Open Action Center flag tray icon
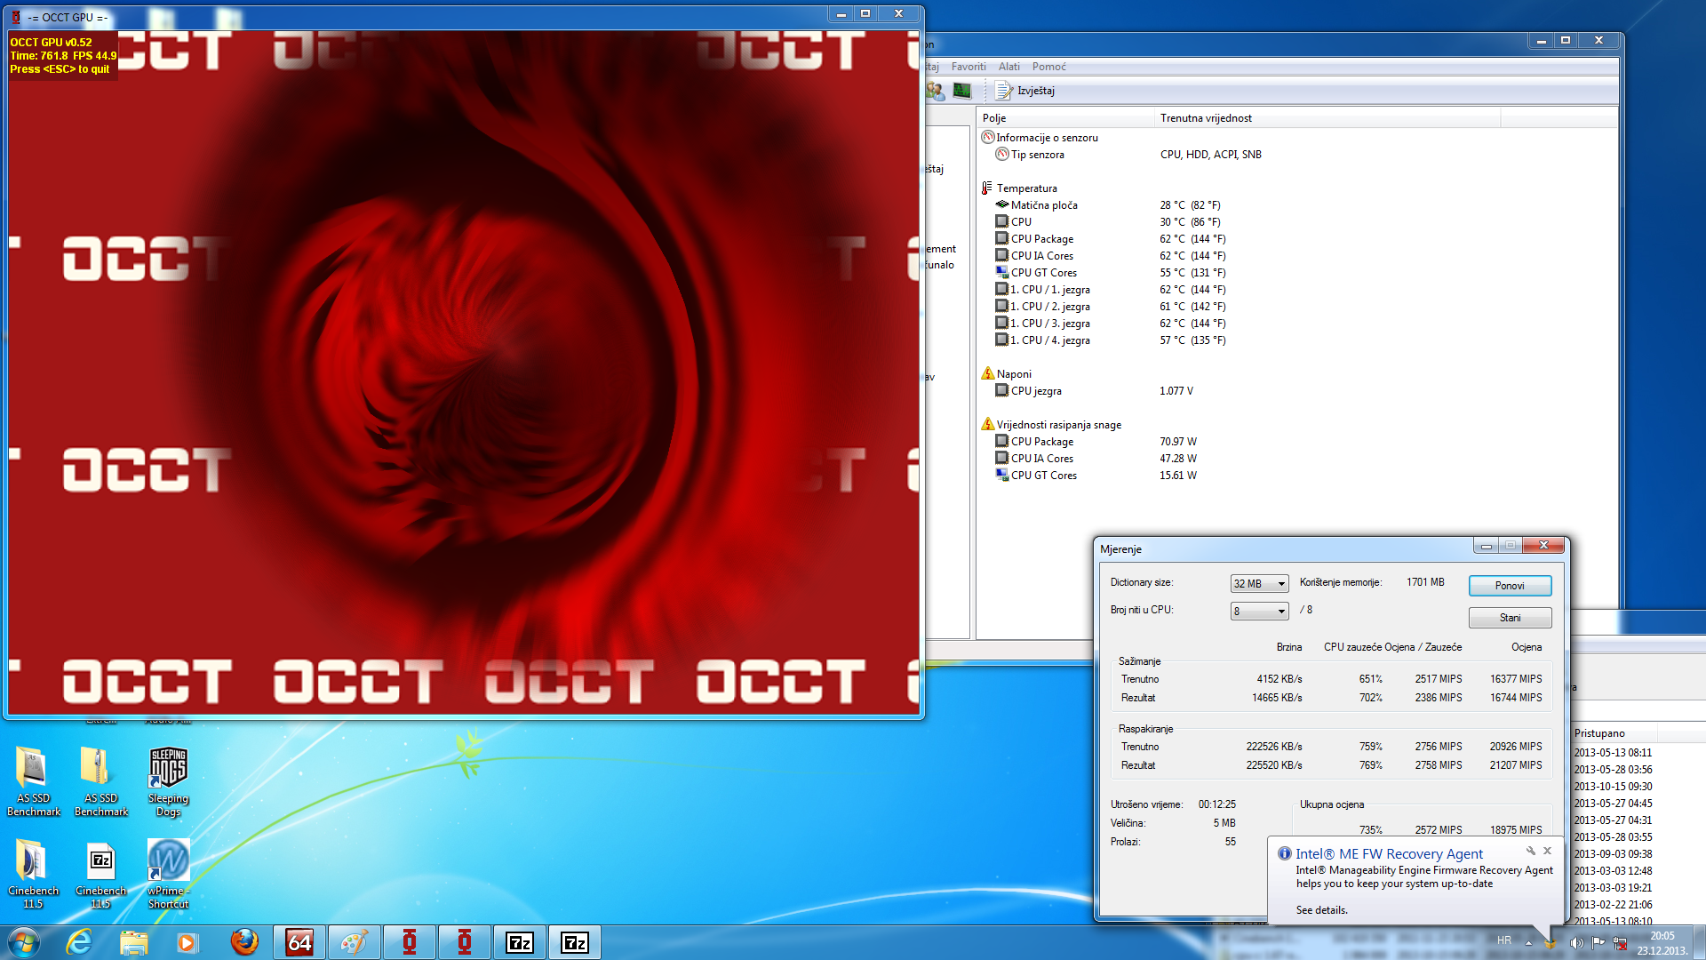The height and width of the screenshot is (960, 1706). click(1598, 943)
